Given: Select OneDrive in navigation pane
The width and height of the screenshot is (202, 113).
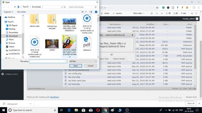Looking at the screenshot, I should pos(10,17).
